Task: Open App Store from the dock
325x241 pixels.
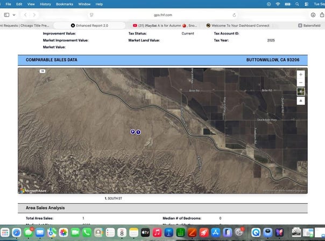Action: 216,232
